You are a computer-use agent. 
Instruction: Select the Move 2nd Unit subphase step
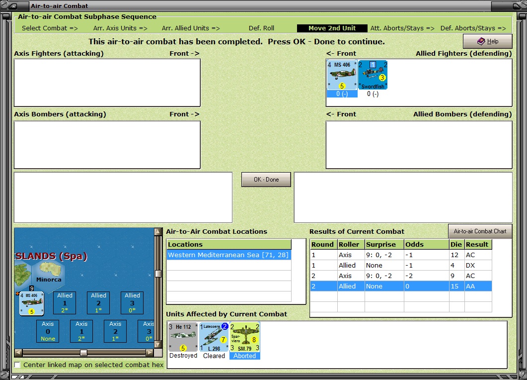(332, 28)
